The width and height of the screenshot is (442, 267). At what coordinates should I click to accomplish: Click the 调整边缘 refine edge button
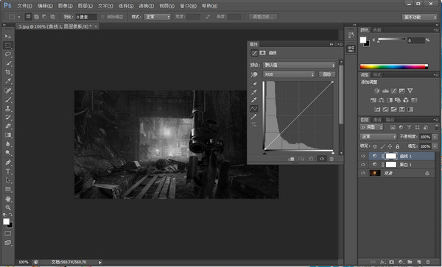click(x=263, y=17)
